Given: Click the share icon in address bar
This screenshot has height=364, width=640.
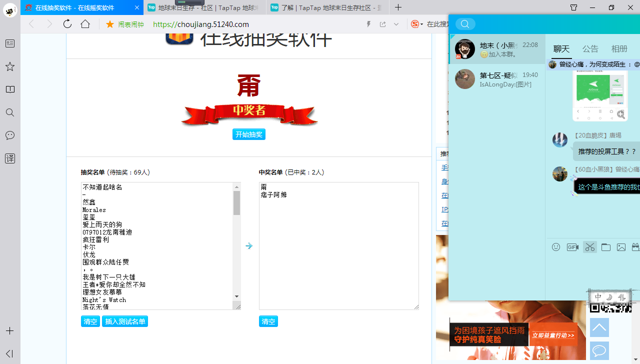Looking at the screenshot, I should pos(383,24).
